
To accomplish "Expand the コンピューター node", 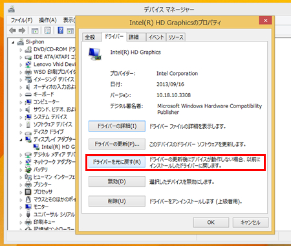I will [x=21, y=102].
